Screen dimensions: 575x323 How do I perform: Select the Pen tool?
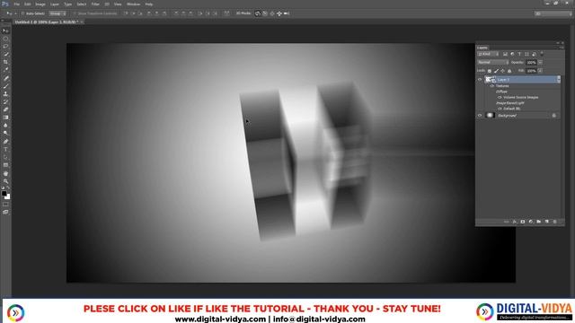5,142
